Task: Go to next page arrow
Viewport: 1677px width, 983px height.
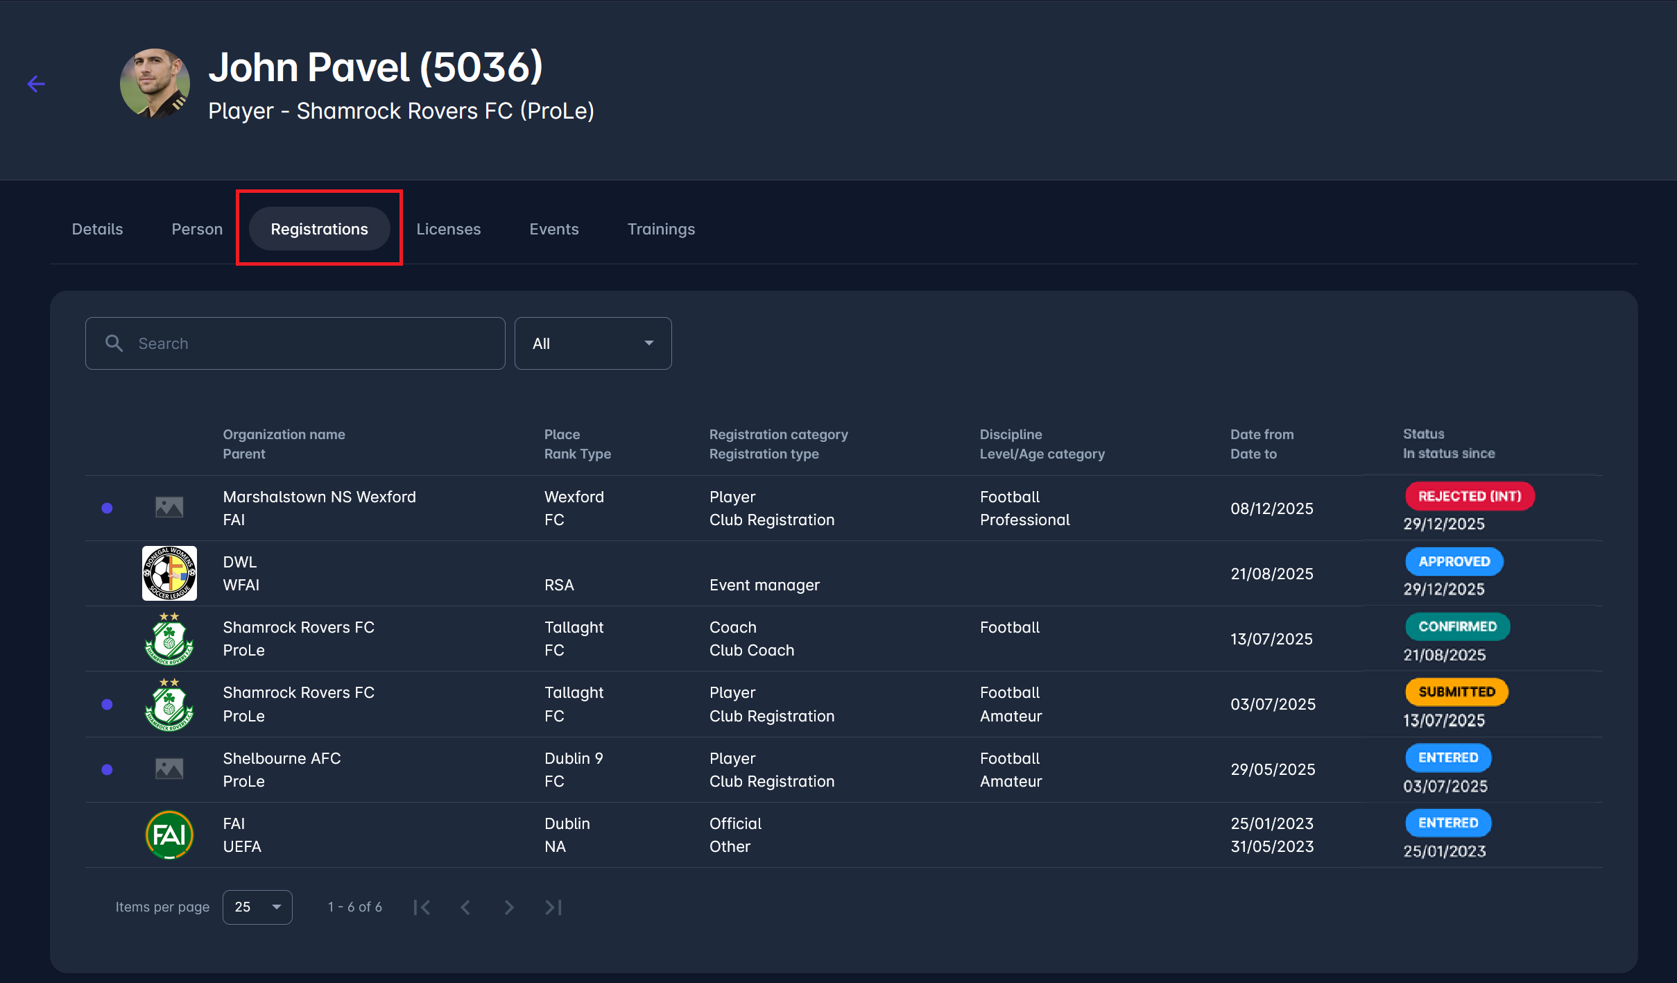Action: tap(509, 907)
